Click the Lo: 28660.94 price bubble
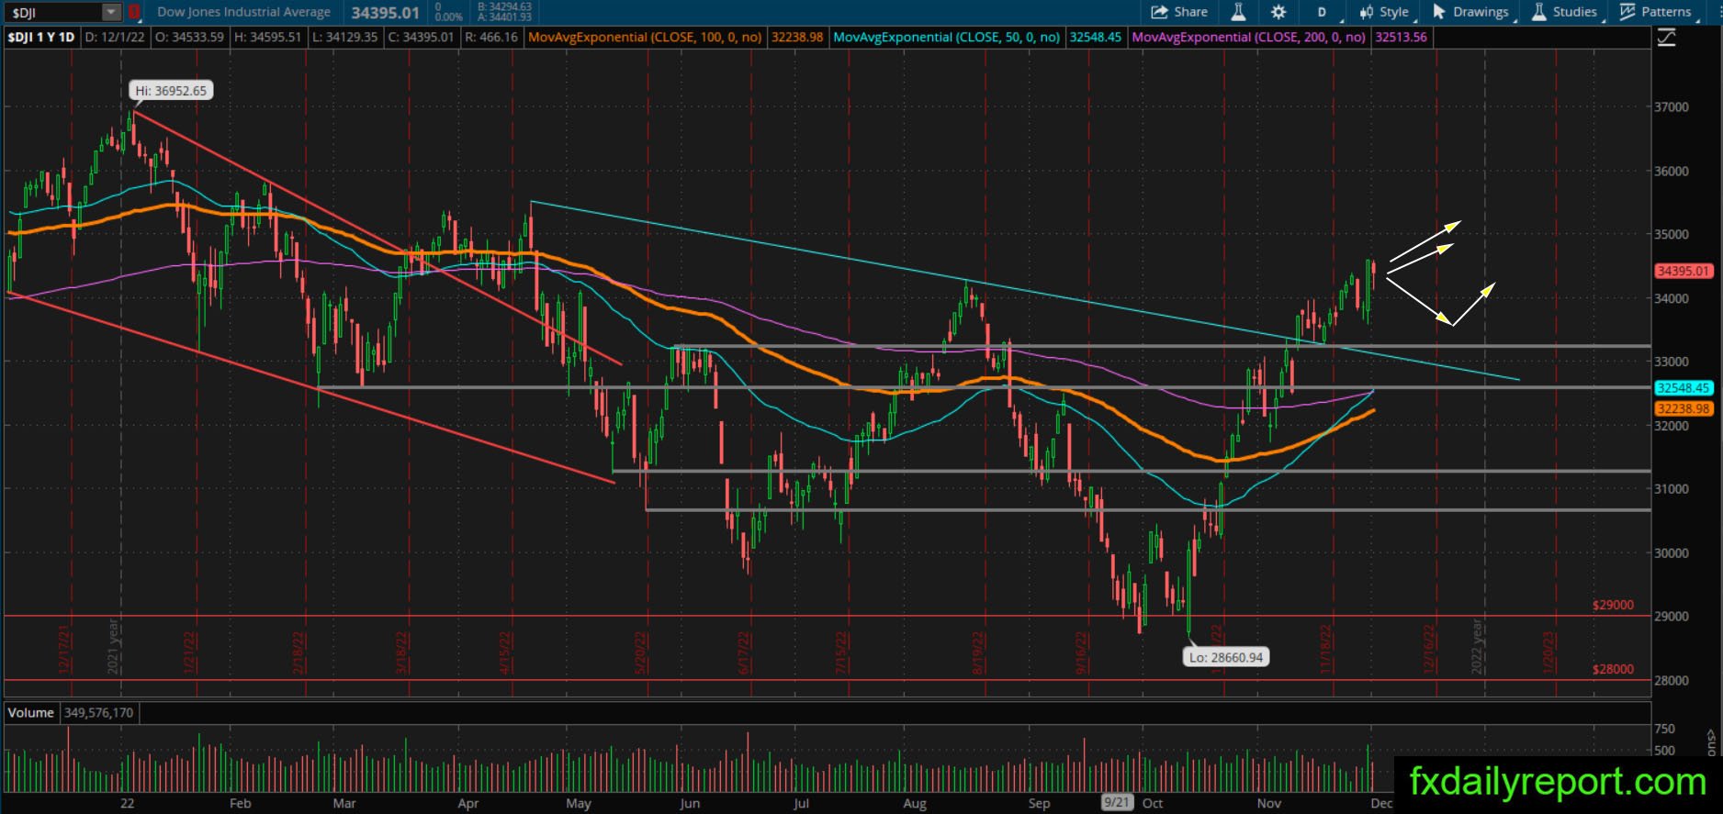Screen dimensions: 1723x814 (x=1226, y=657)
